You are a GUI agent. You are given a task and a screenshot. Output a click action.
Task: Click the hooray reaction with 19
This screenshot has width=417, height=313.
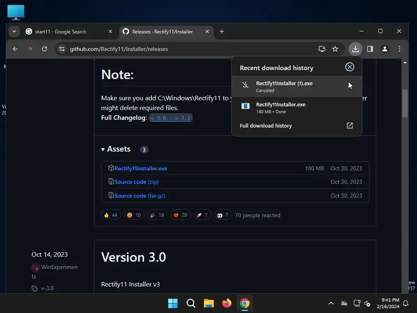[x=157, y=215]
